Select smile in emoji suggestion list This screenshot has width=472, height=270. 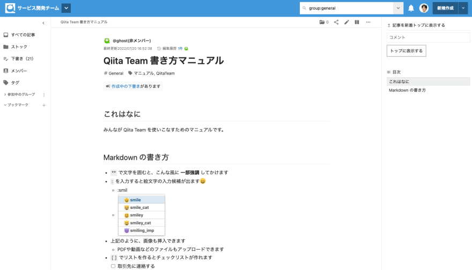[x=142, y=200]
